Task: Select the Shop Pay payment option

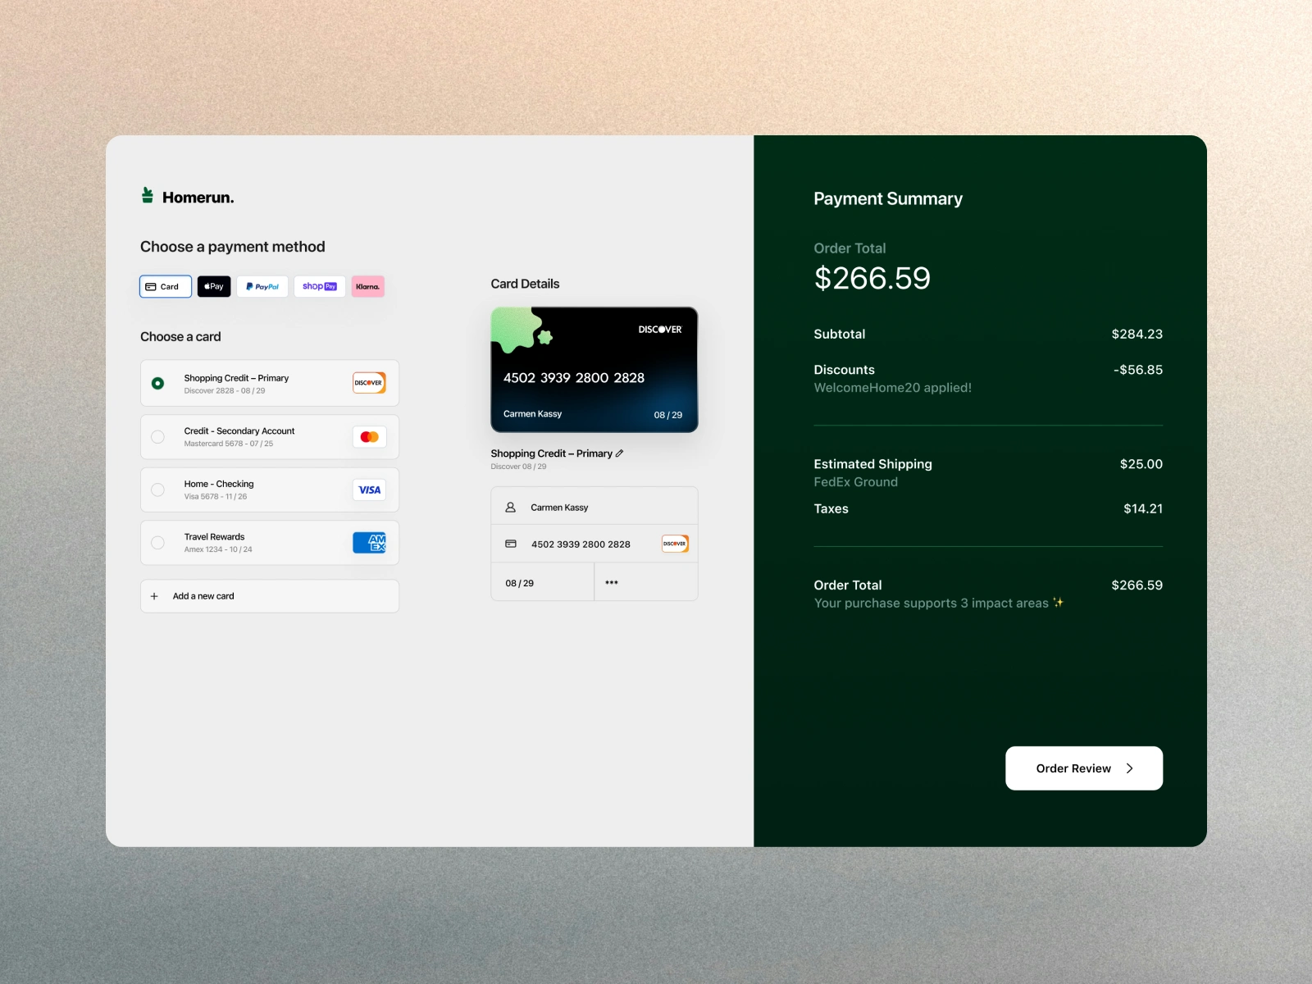Action: coord(320,286)
